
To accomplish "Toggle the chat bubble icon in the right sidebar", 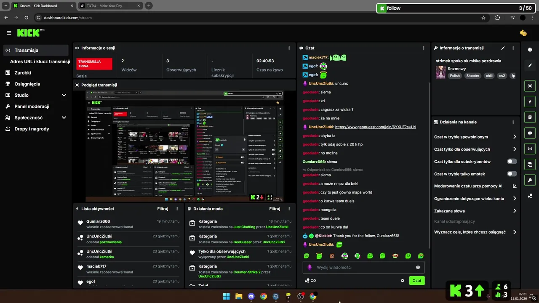I will click(x=530, y=133).
